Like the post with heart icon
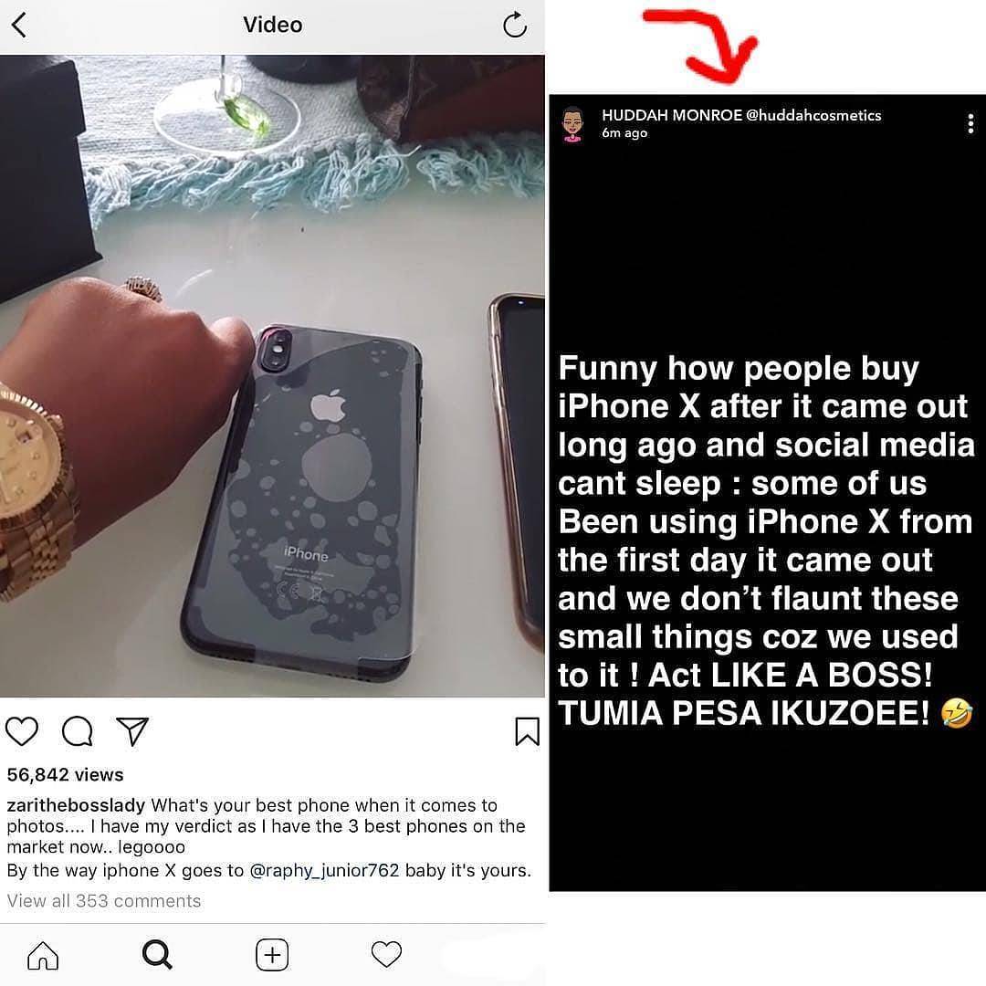Viewport: 986px width, 986px height. click(22, 730)
